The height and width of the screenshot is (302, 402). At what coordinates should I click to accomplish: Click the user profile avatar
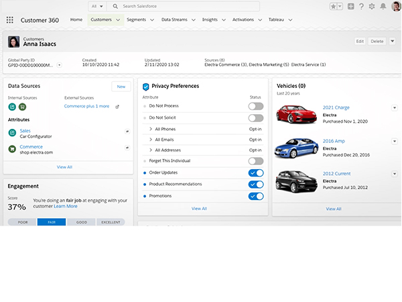tap(396, 6)
